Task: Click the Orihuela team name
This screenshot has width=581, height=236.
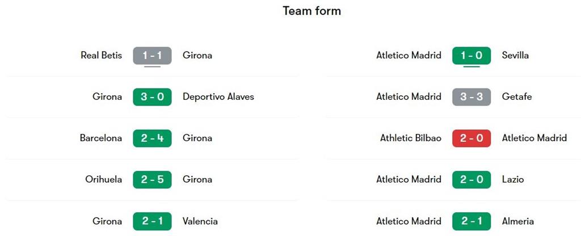Action: [103, 180]
